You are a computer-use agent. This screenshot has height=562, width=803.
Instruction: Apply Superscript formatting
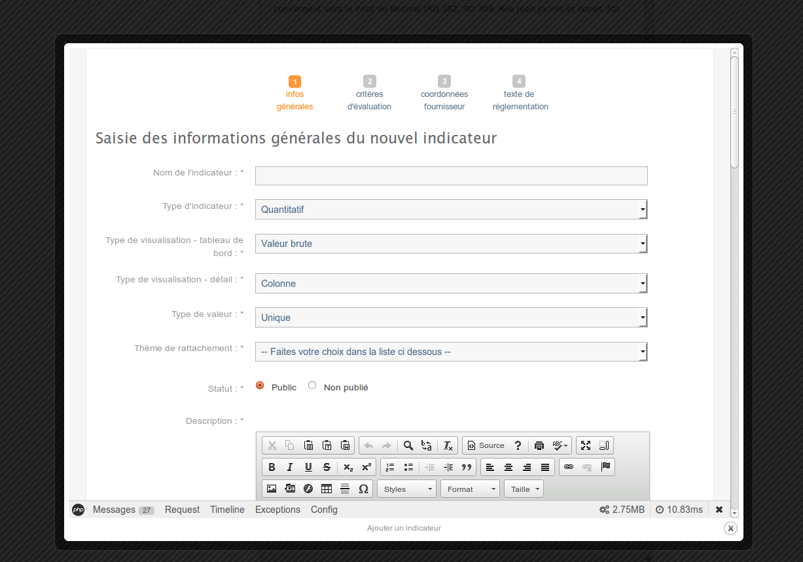(367, 467)
